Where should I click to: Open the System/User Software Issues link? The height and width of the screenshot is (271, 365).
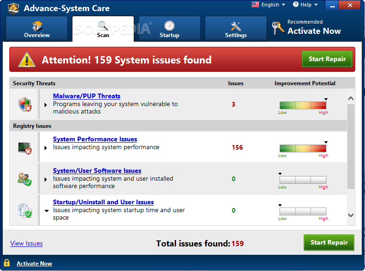97,170
